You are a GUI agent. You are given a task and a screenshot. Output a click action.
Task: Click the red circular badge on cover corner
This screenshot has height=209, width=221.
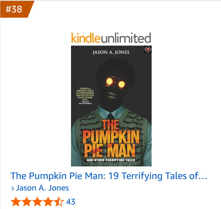click(x=148, y=49)
